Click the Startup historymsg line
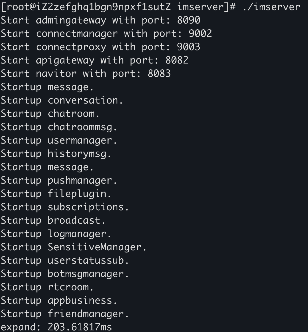This screenshot has width=308, height=332. 56,154
